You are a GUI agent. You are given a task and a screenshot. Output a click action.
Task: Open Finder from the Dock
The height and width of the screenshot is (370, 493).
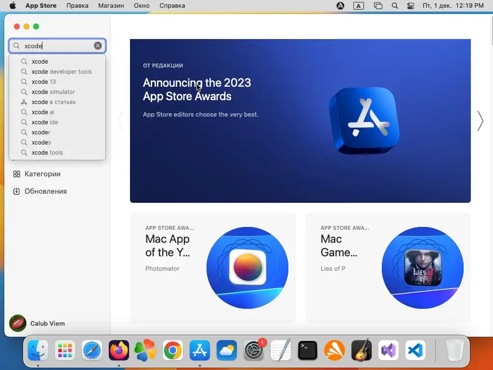click(38, 350)
